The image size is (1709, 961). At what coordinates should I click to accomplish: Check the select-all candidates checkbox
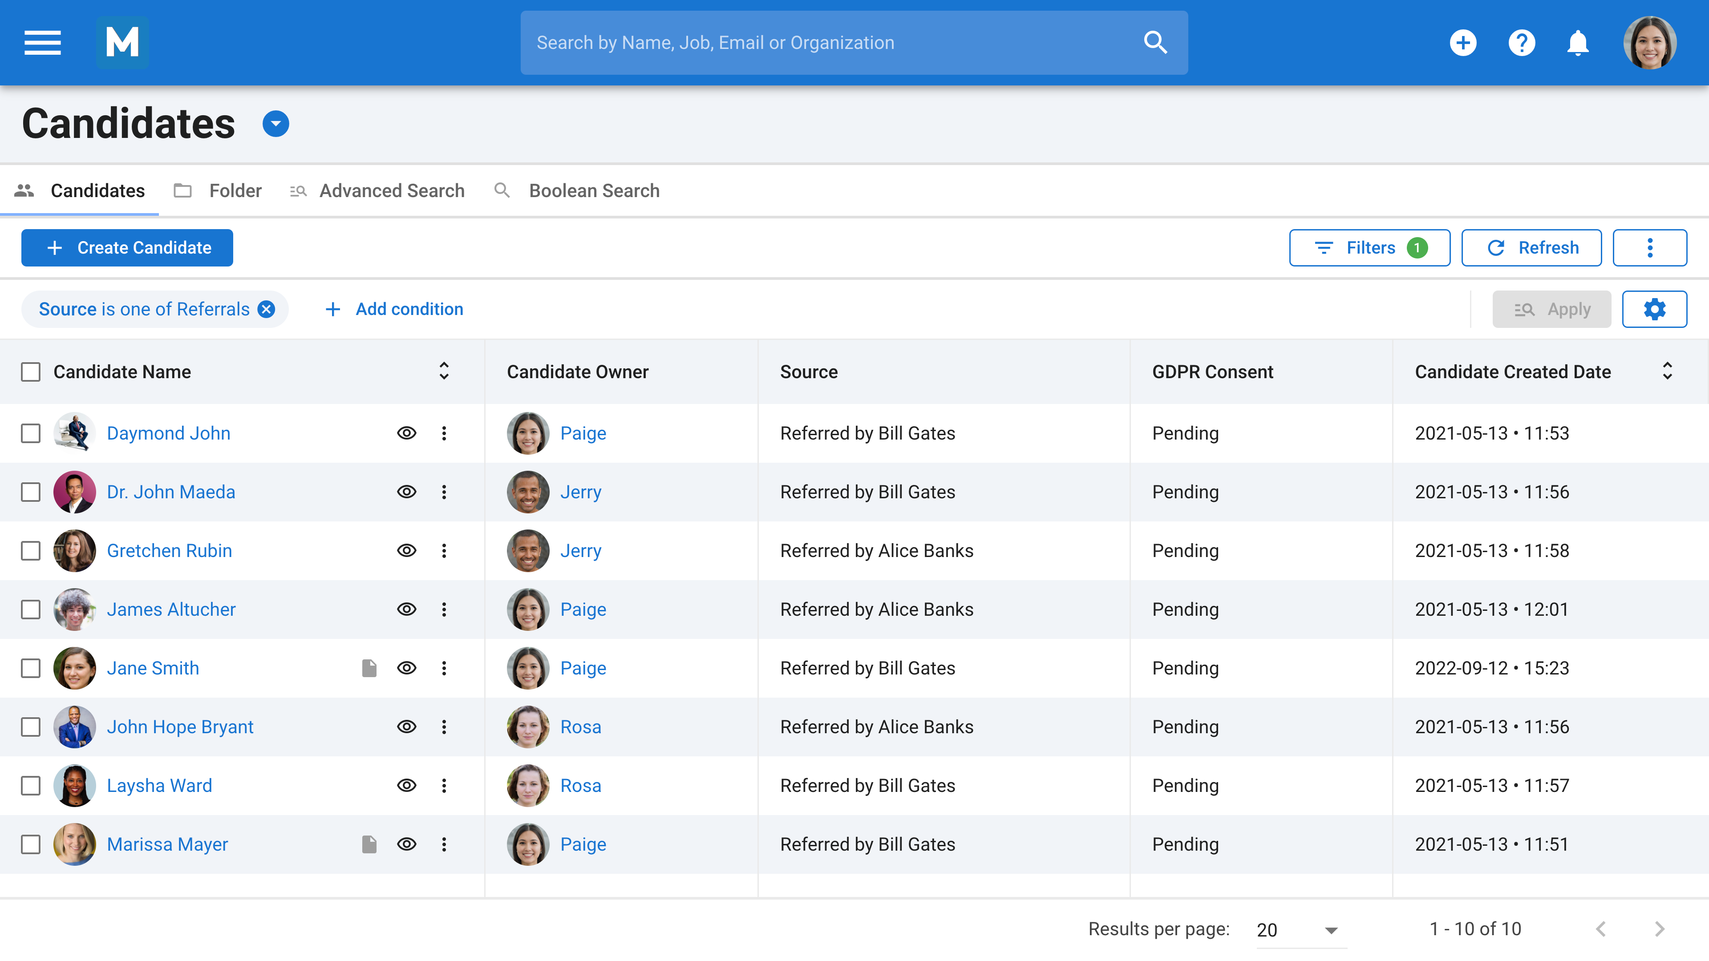coord(31,371)
